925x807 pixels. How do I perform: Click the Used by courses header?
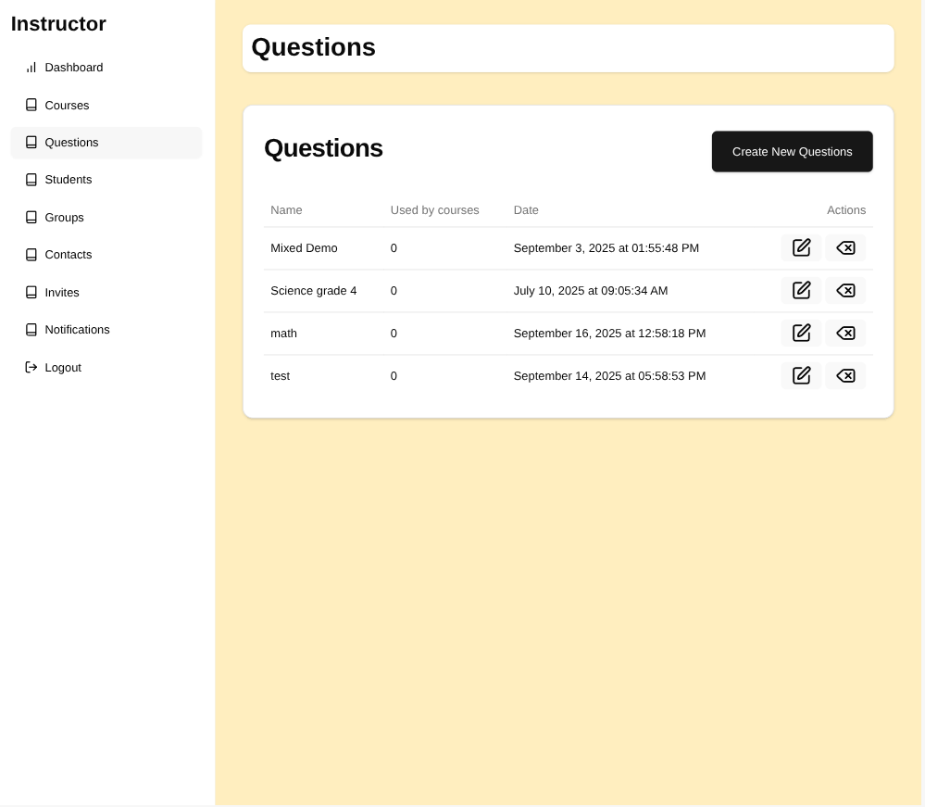coord(436,210)
